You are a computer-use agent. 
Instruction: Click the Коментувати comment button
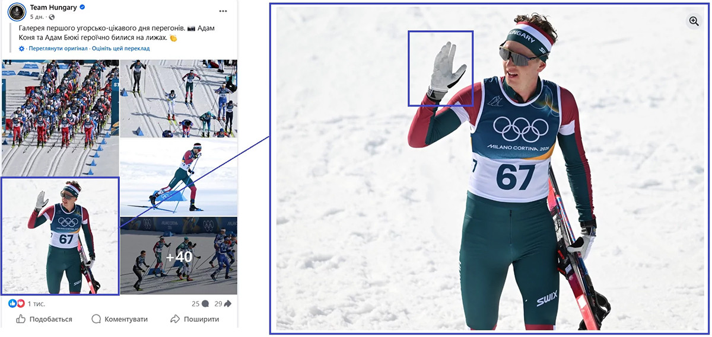click(x=119, y=319)
